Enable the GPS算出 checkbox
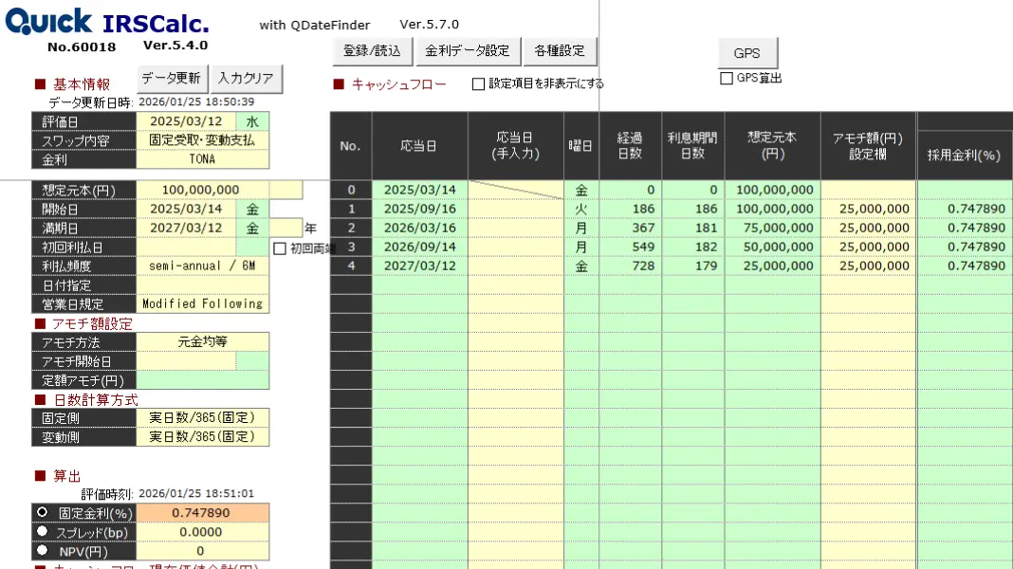This screenshot has width=1013, height=569. 727,78
